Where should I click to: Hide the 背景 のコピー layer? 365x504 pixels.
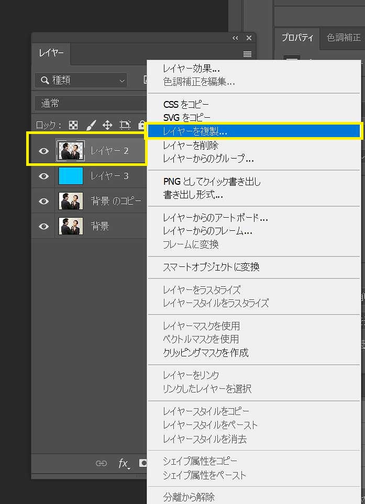44,201
